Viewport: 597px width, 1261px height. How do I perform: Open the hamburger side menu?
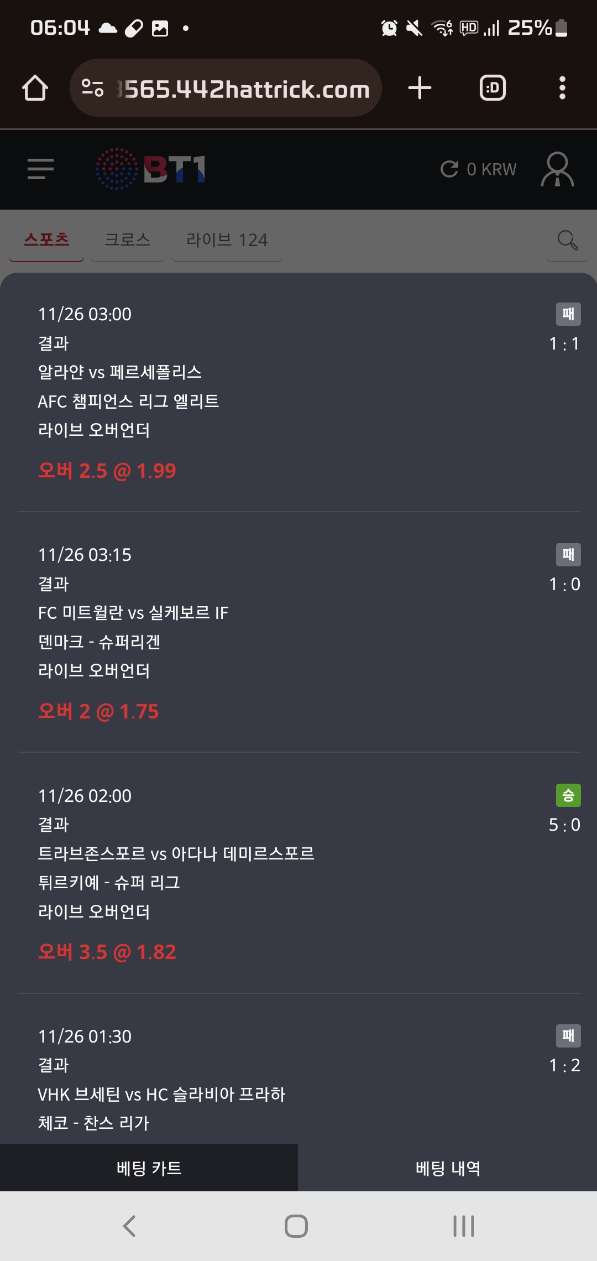tap(40, 169)
